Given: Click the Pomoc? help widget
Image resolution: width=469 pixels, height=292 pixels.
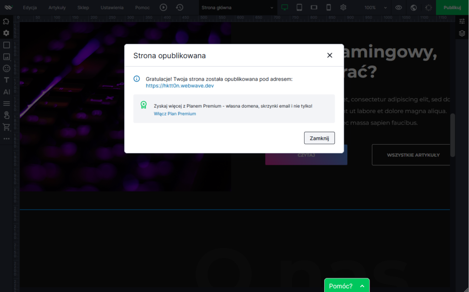Looking at the screenshot, I should pos(347,286).
